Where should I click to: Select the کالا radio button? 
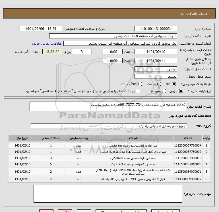click(x=174, y=84)
